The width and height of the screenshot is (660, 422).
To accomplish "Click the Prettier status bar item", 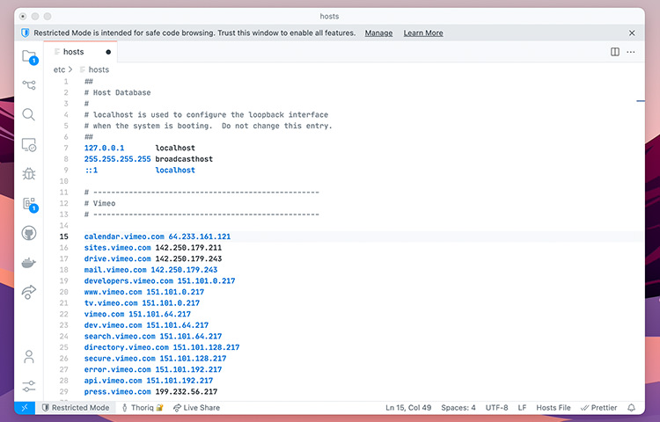I will tap(598, 407).
